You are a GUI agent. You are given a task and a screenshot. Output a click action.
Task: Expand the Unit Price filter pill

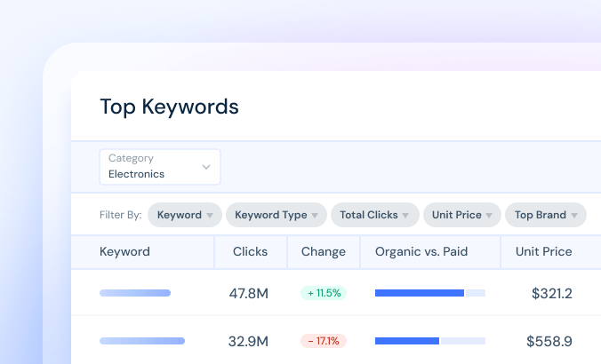point(462,215)
